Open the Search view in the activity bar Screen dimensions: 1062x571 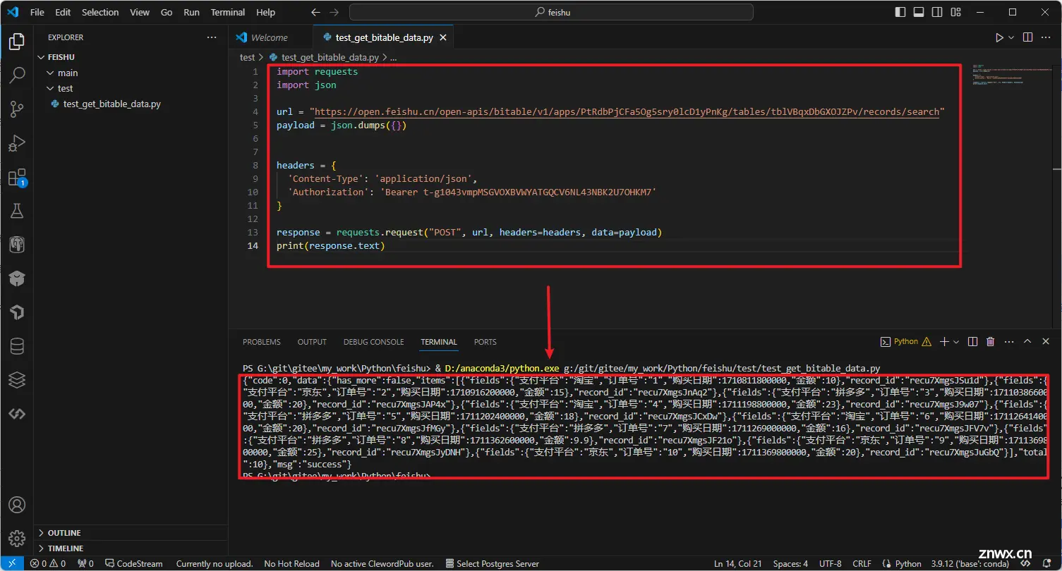point(17,75)
